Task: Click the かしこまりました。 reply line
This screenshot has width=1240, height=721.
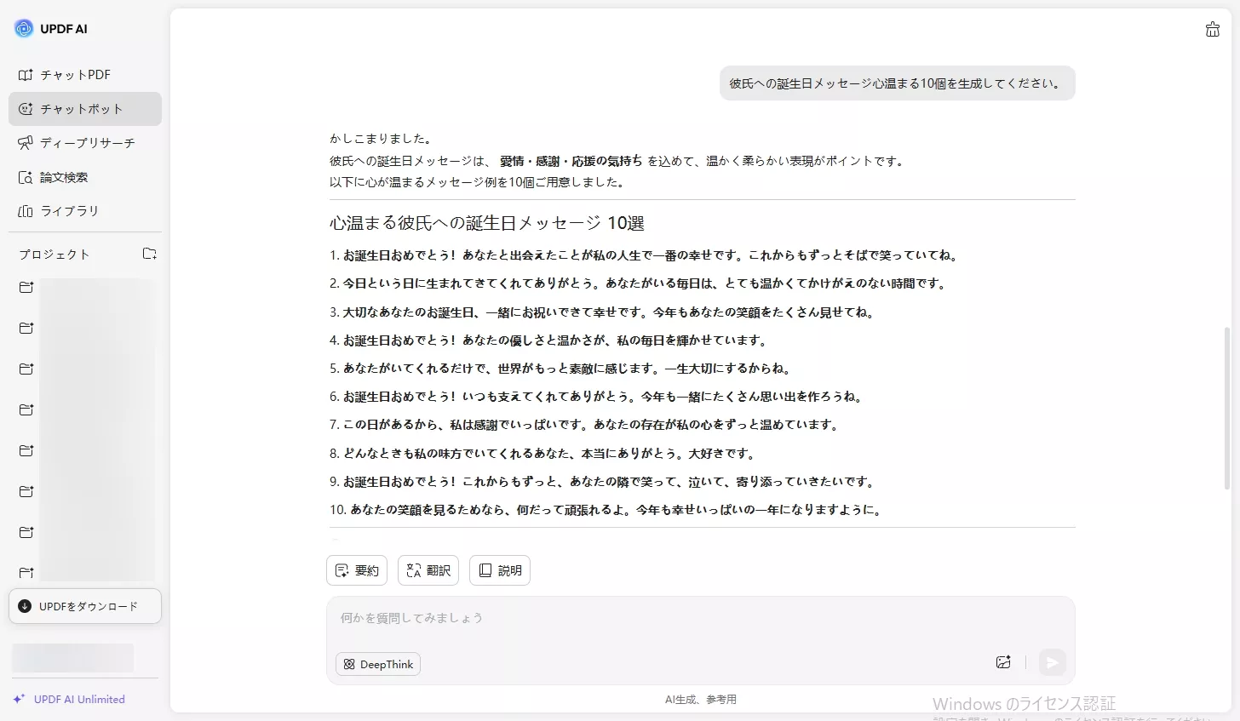Action: (382, 139)
